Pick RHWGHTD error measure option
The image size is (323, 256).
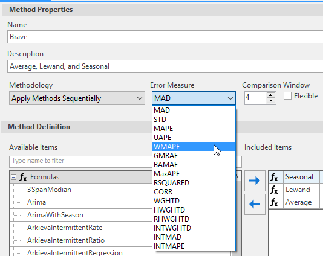(x=194, y=219)
